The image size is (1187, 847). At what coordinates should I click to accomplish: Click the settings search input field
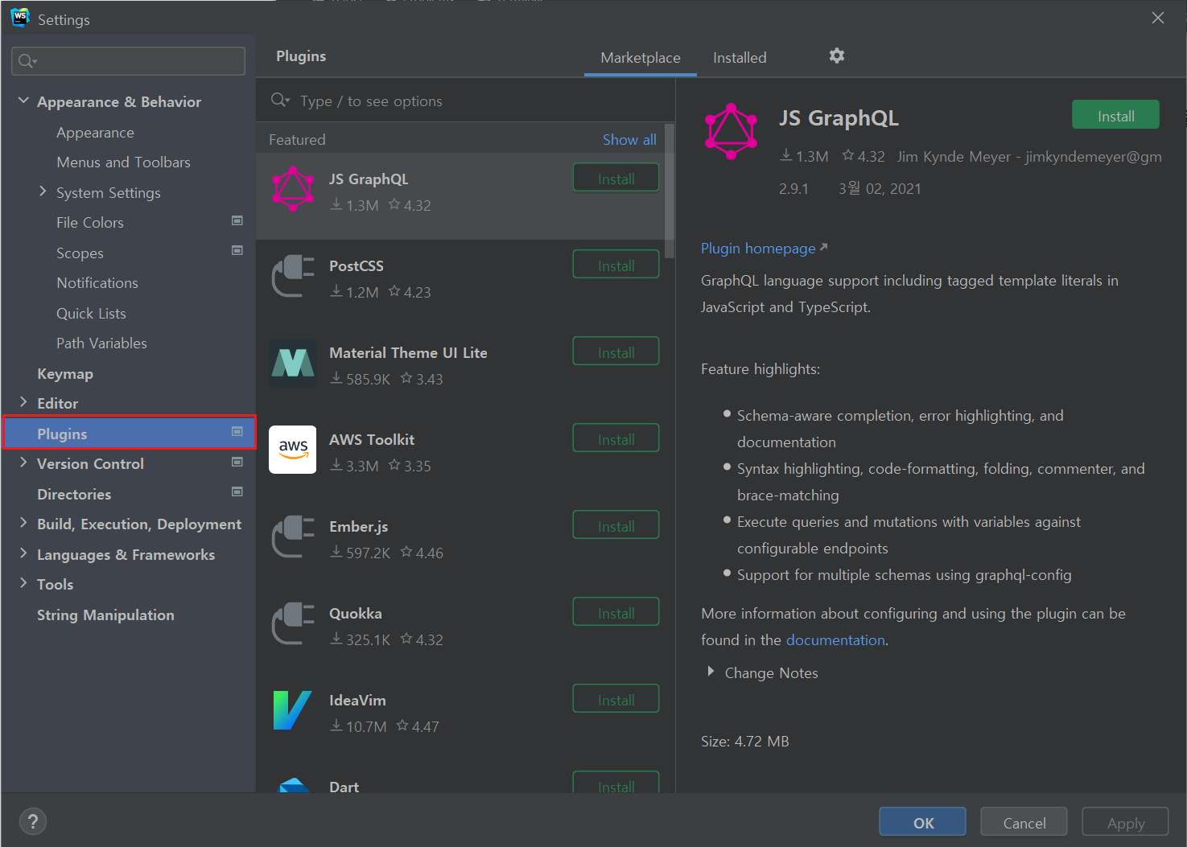click(129, 61)
